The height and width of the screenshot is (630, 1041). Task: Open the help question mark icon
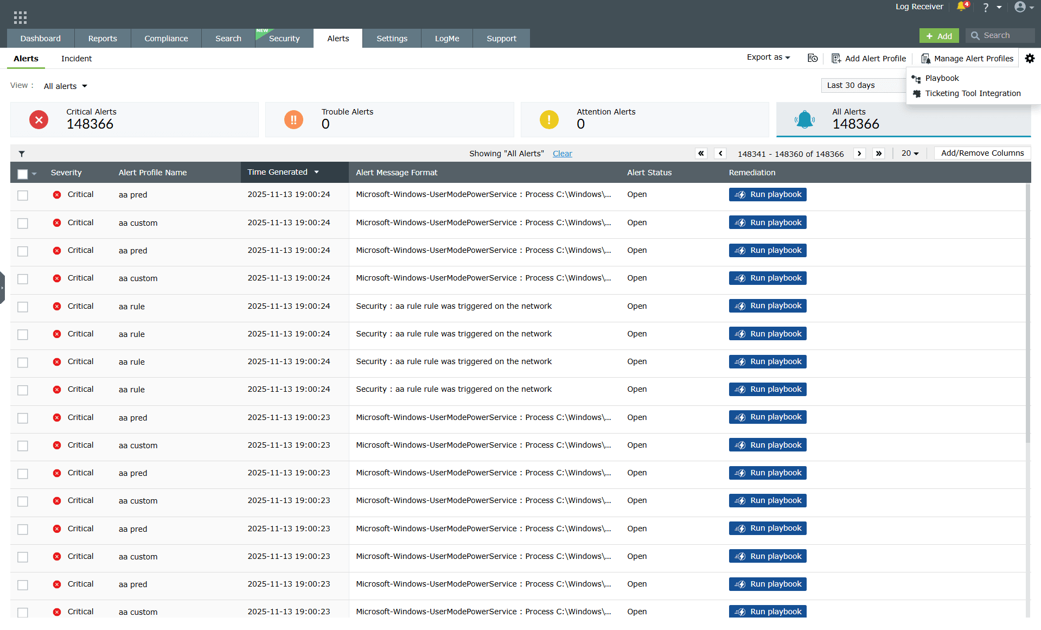click(986, 7)
